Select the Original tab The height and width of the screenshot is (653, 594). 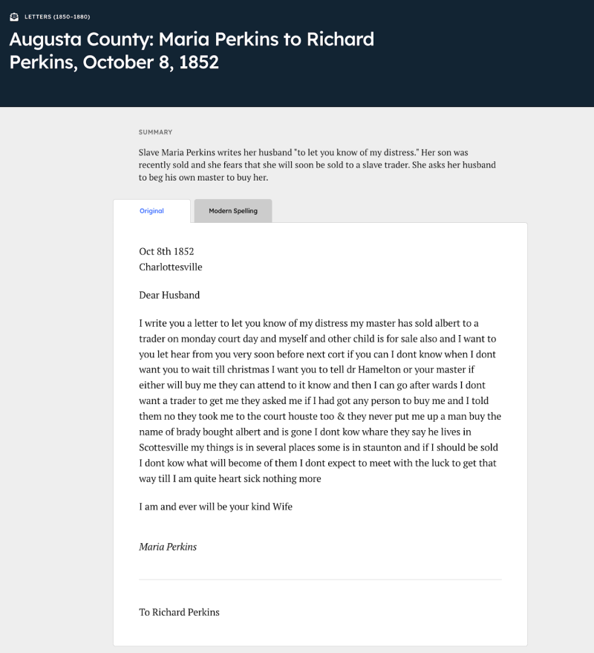pyautogui.click(x=151, y=211)
